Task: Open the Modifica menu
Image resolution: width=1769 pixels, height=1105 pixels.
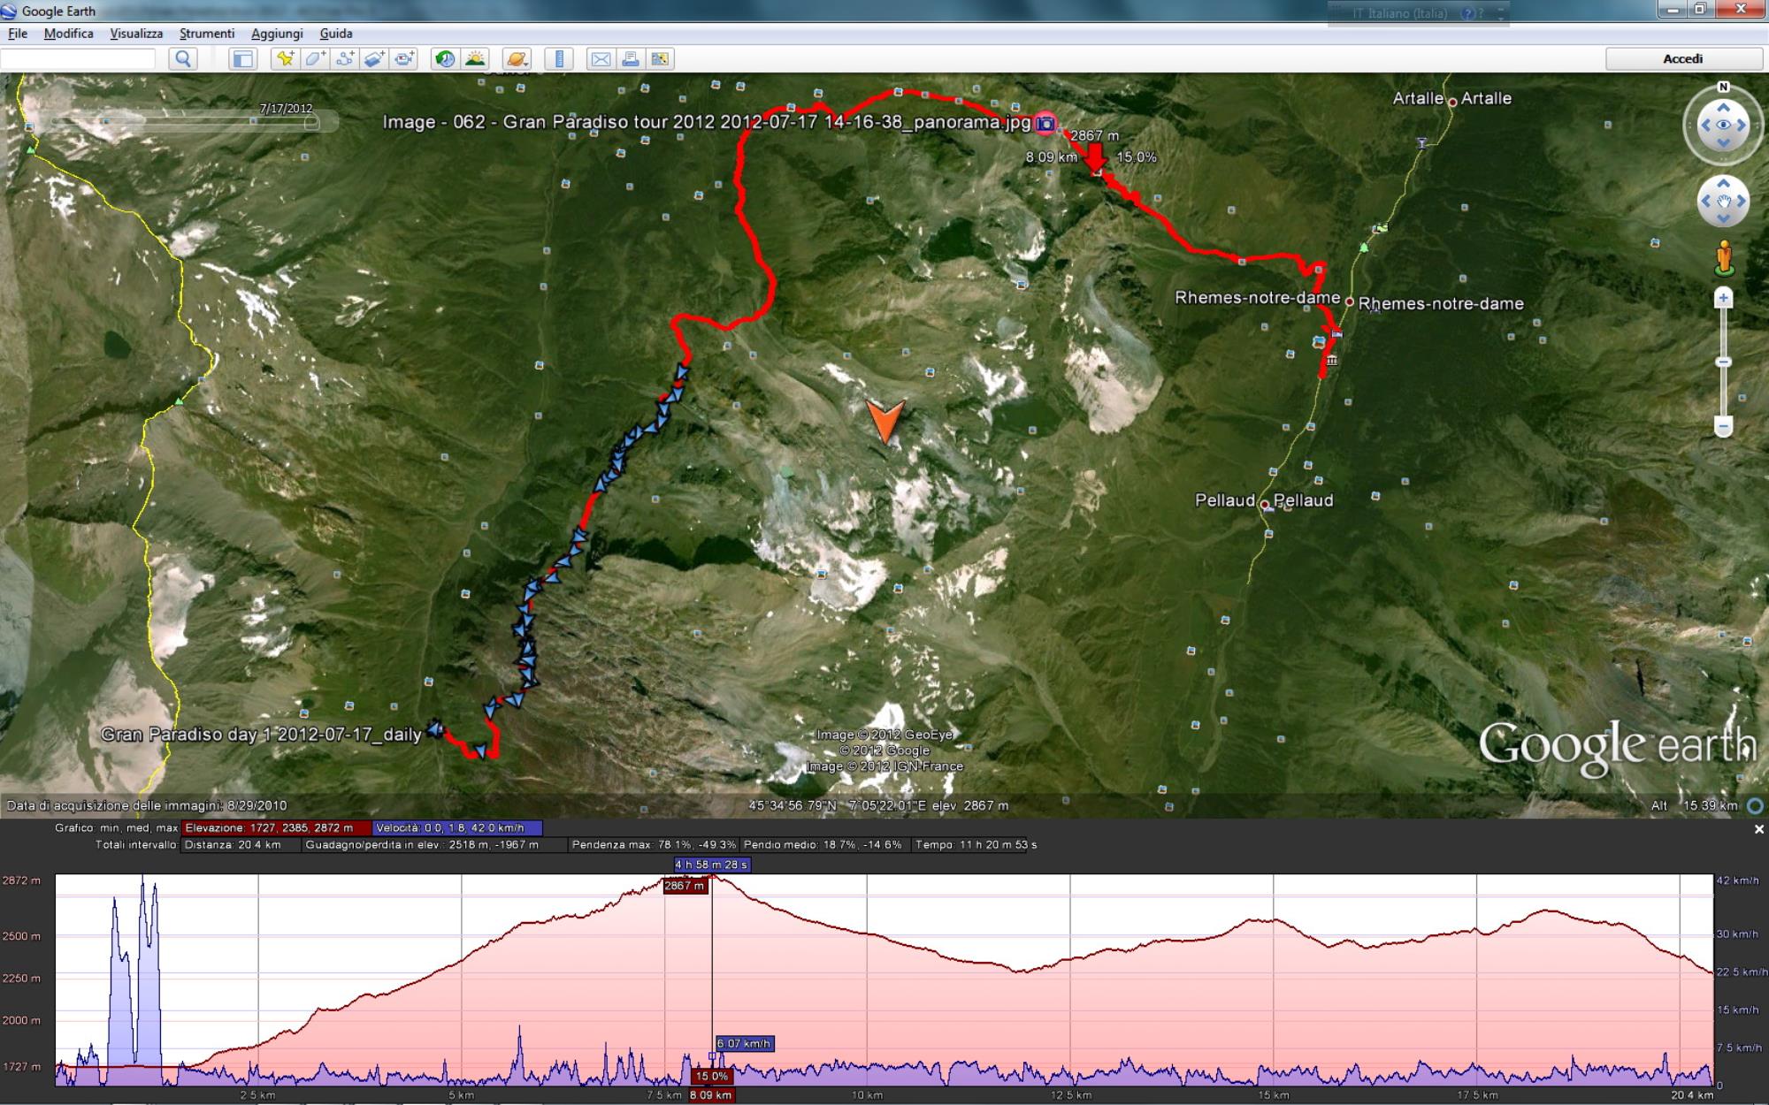Action: [x=68, y=34]
